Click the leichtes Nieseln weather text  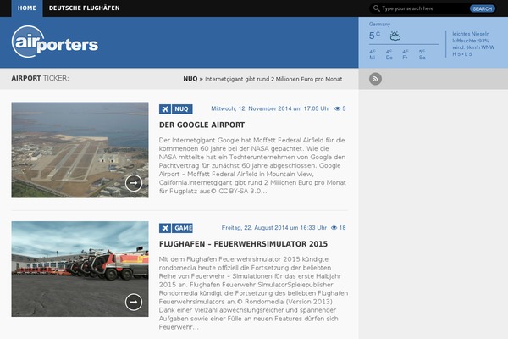471,34
